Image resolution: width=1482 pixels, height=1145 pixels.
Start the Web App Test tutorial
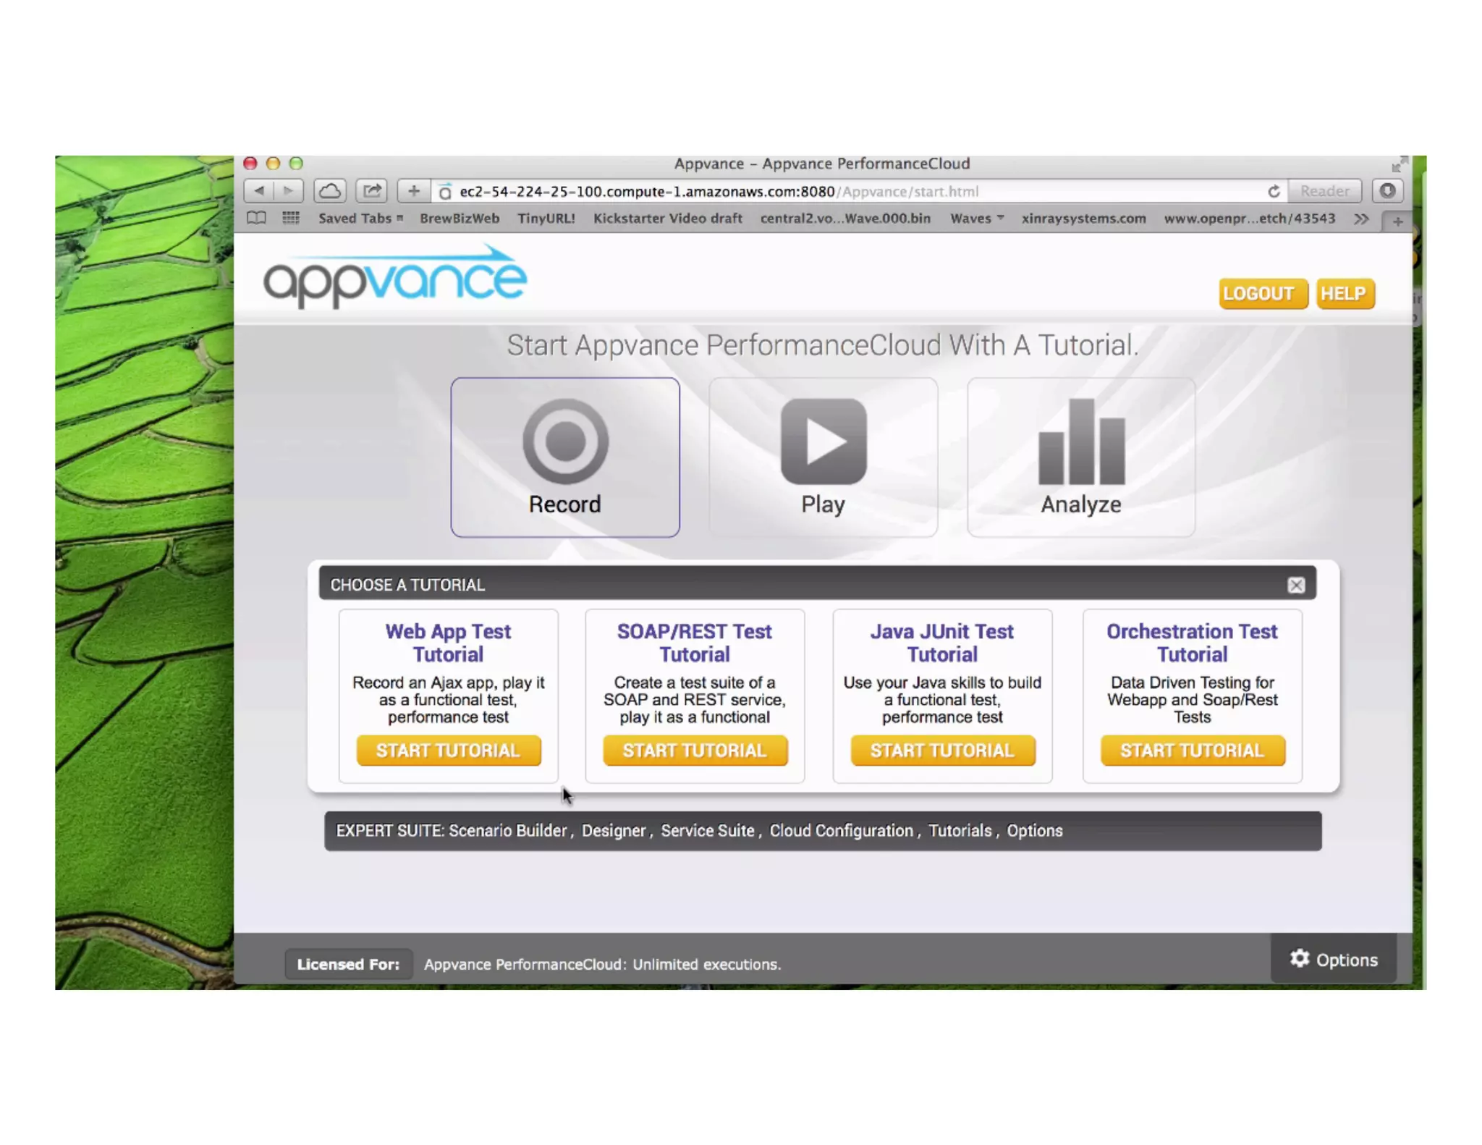[x=448, y=751]
